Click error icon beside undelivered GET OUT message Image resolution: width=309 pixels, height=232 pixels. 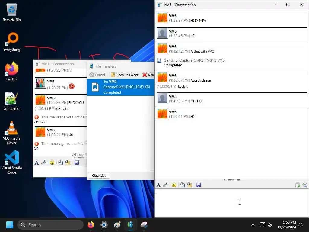point(37,117)
